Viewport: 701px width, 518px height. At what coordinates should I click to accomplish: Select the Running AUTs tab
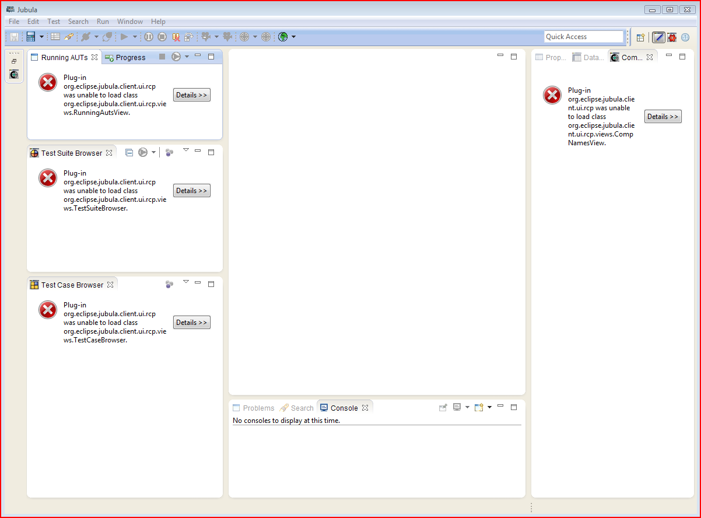click(x=64, y=57)
